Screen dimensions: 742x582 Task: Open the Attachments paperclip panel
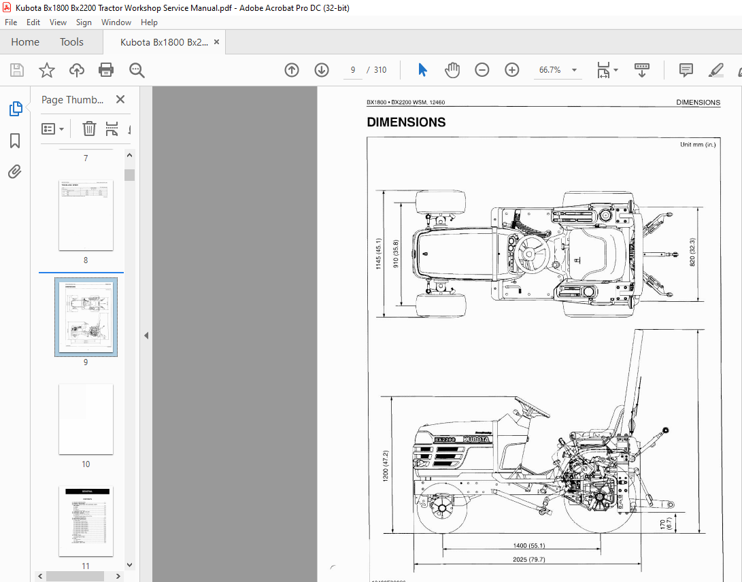tap(15, 172)
